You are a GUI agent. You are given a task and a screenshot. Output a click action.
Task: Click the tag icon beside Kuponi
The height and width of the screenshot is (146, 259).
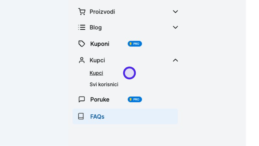pos(82,44)
